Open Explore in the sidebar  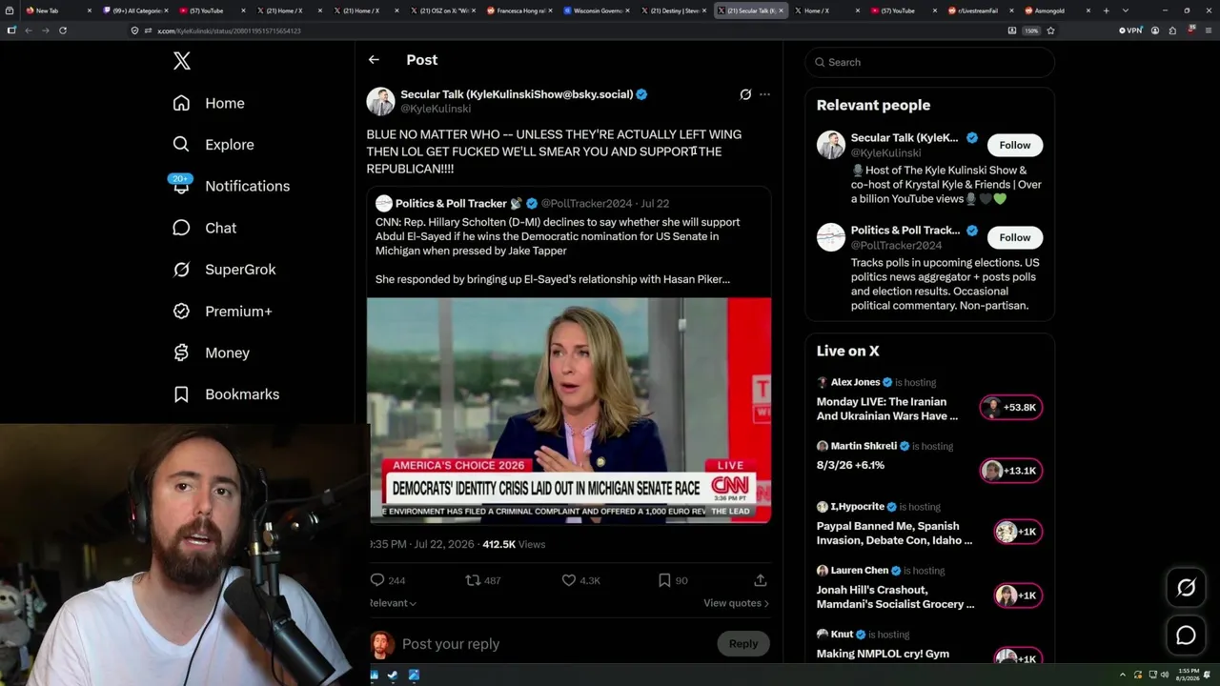(213, 145)
